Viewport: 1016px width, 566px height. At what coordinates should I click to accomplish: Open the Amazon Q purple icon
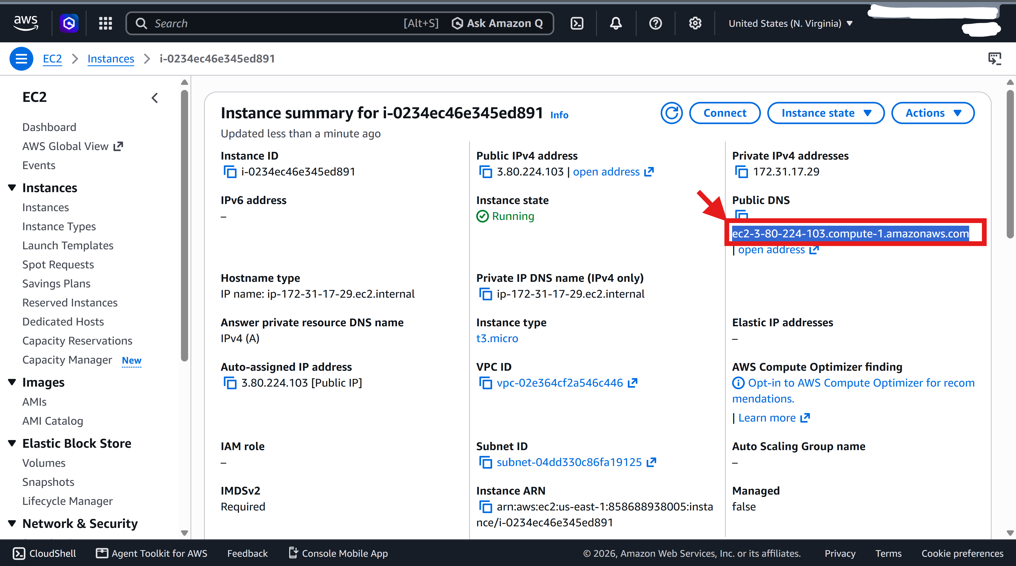(69, 23)
